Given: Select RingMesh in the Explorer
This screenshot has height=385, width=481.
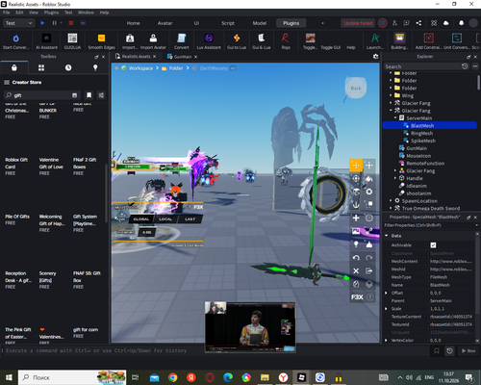Looking at the screenshot, I should [x=421, y=133].
